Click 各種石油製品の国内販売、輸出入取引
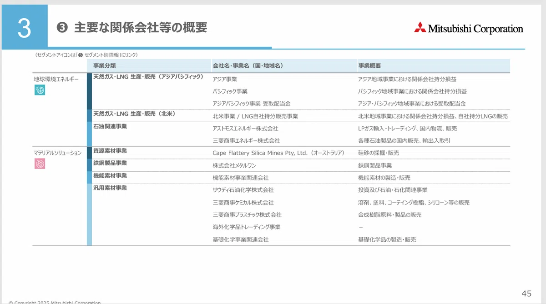 (404, 141)
